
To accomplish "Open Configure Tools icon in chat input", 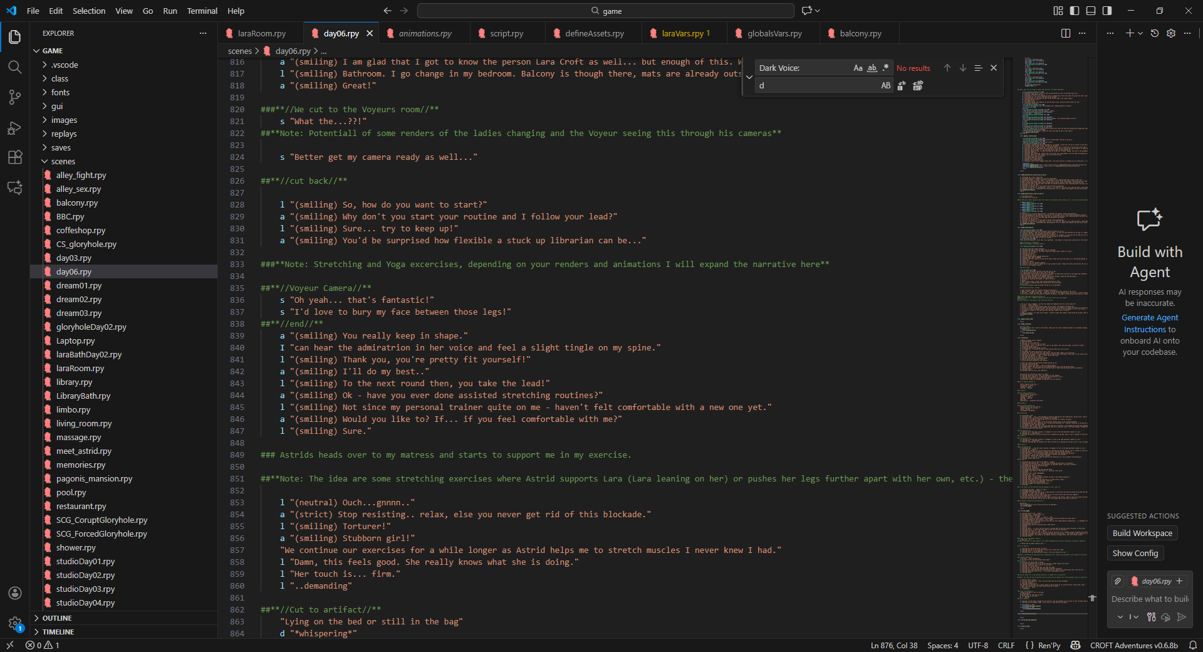I will [1152, 617].
